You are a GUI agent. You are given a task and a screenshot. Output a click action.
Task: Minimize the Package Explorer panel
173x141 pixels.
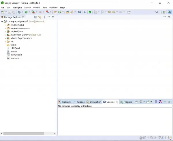(x=49, y=17)
